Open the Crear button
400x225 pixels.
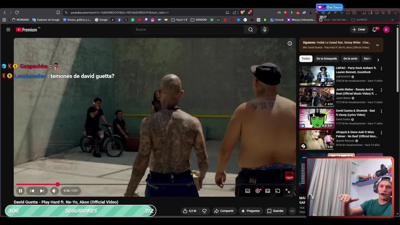(359, 29)
